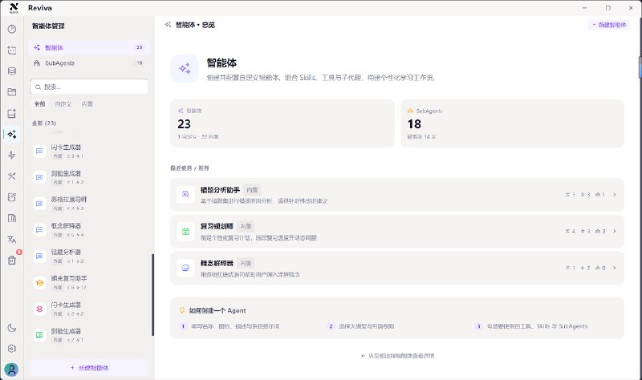
Task: Select 期末复习助手 in the agent list
Action: [89, 282]
